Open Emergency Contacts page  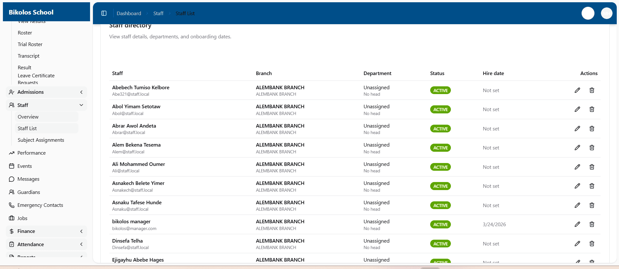(x=40, y=205)
